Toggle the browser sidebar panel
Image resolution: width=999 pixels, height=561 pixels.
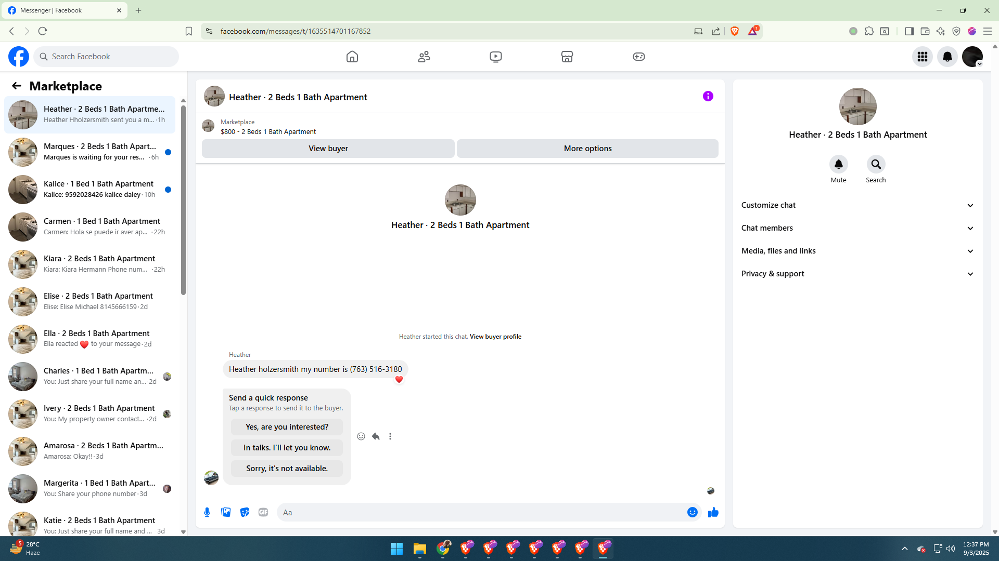(x=910, y=31)
